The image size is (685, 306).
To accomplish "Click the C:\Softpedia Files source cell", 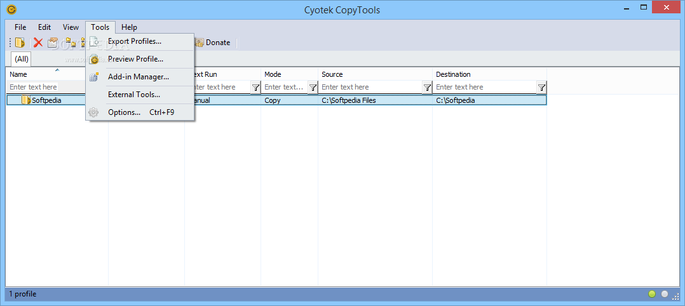I will point(349,100).
